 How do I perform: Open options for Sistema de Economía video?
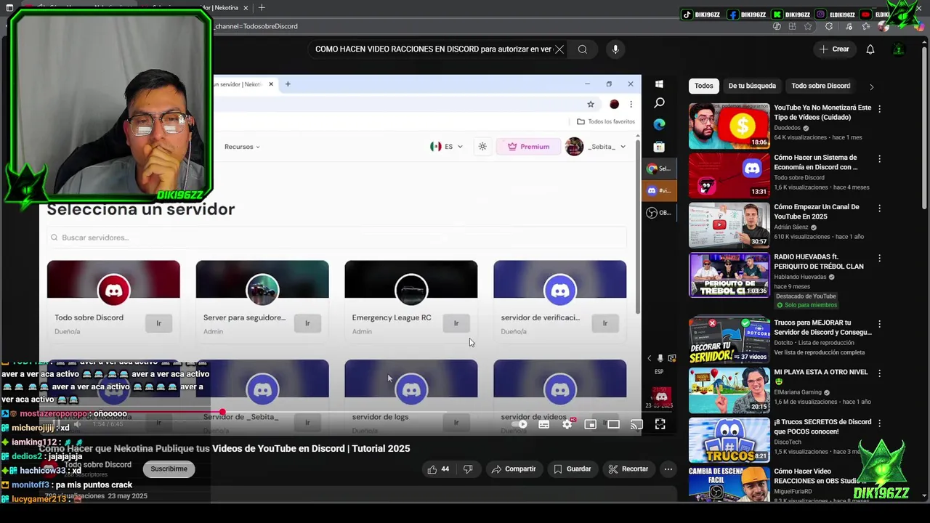(879, 159)
